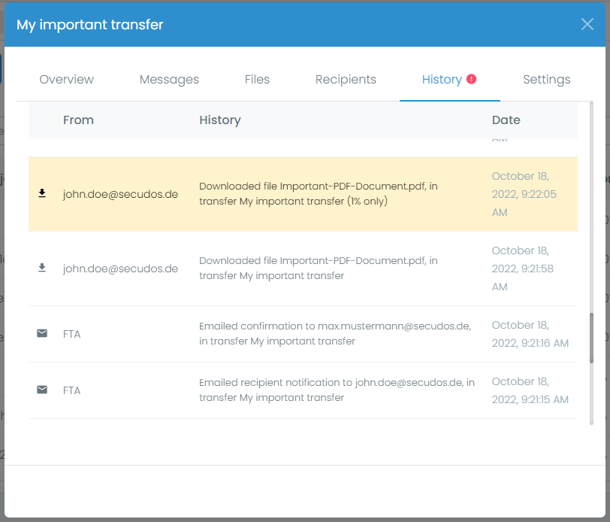The width and height of the screenshot is (610, 522).
Task: Click red alert badge on History tab
Action: click(x=472, y=79)
